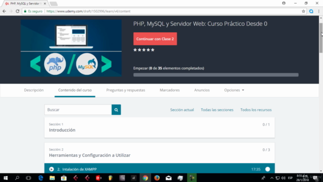Open the Windows Start menu
The width and height of the screenshot is (323, 182).
coord(6,177)
